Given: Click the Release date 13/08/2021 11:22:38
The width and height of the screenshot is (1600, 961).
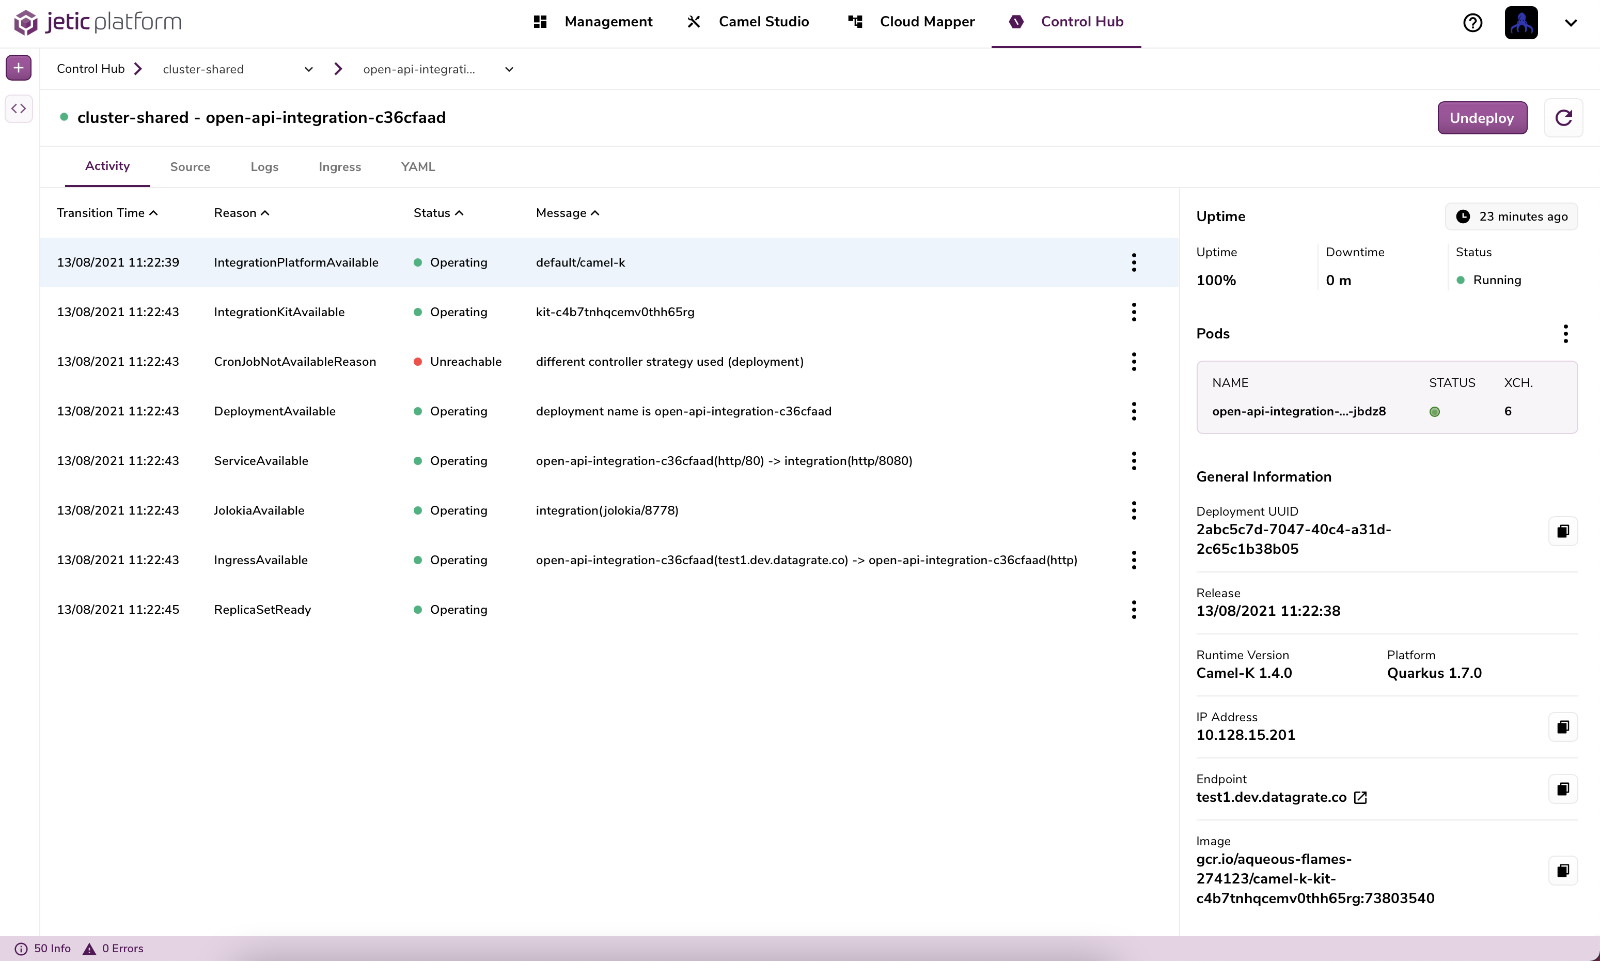Looking at the screenshot, I should tap(1268, 611).
